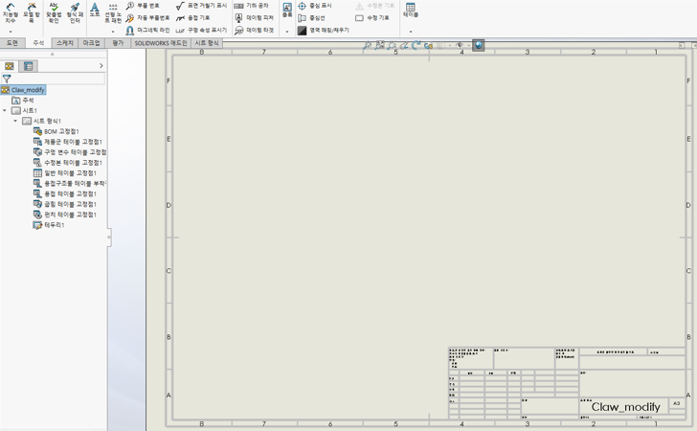Select 시트1 in the feature tree

(25, 110)
